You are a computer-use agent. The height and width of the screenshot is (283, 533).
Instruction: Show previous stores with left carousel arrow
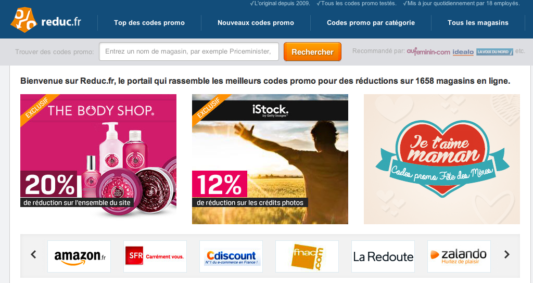[x=33, y=254]
